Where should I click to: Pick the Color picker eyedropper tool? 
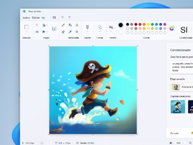[x=70, y=32]
